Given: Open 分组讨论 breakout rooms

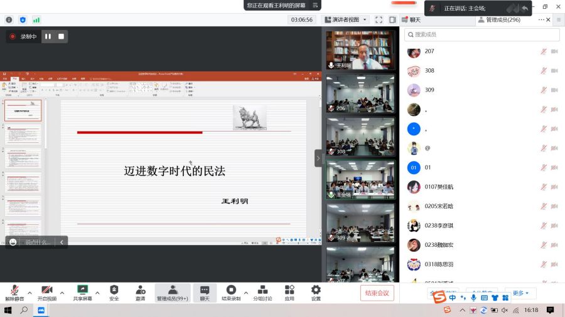Looking at the screenshot, I should click(262, 290).
